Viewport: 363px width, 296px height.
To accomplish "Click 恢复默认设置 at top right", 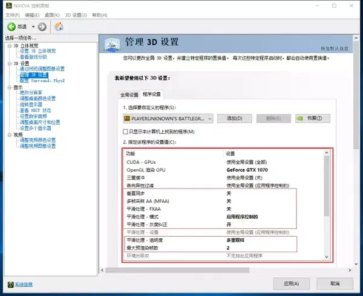I will [335, 48].
